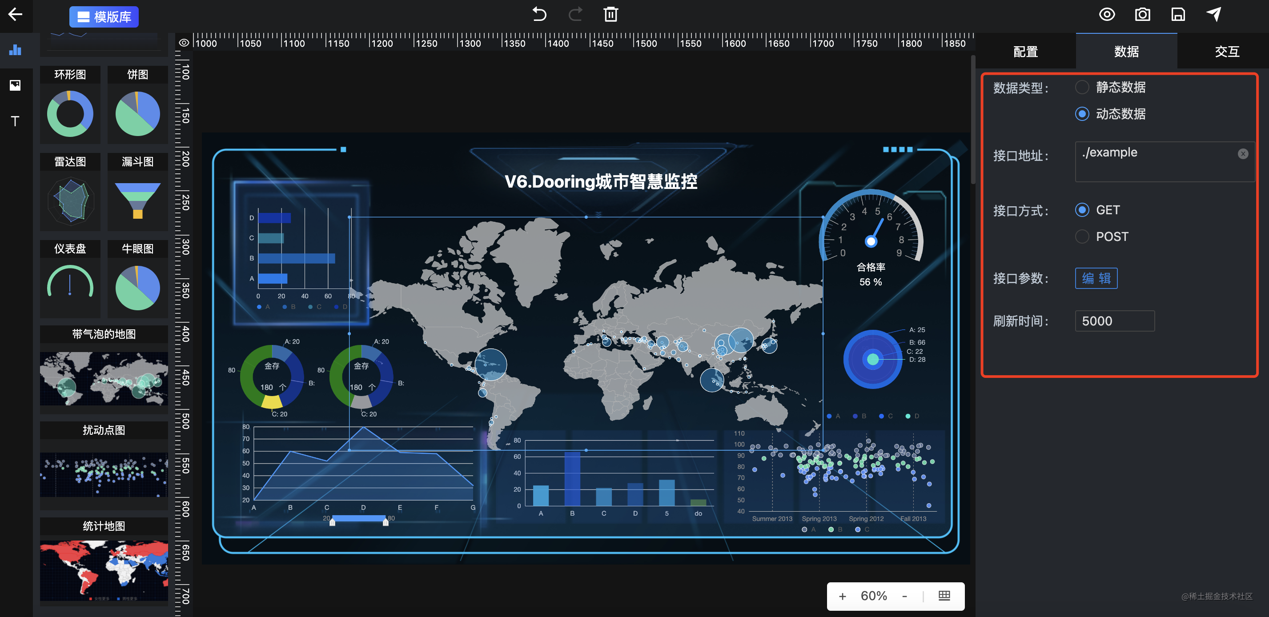Clear the 接口地址 input field
The image size is (1269, 617).
1242,154
